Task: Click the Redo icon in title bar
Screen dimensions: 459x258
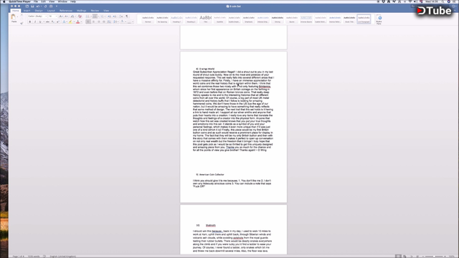Action: pos(45,6)
